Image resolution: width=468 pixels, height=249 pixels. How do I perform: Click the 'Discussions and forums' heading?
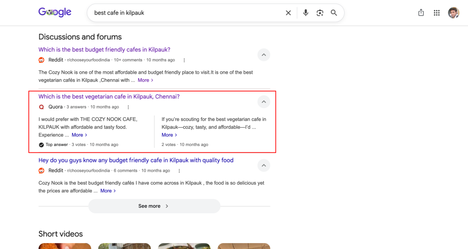pyautogui.click(x=80, y=37)
